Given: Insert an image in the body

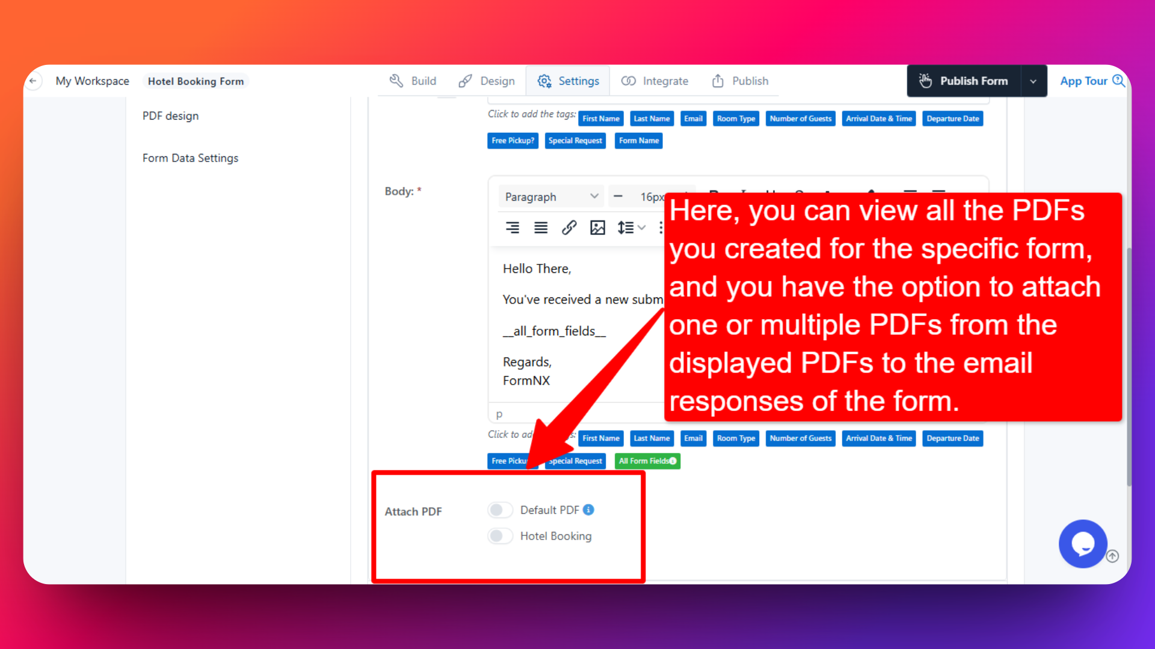Looking at the screenshot, I should 597,228.
